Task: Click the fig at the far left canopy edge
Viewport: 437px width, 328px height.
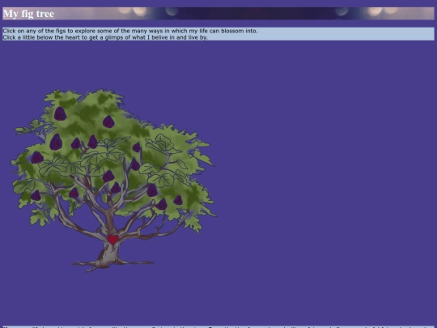Action: tap(36, 157)
